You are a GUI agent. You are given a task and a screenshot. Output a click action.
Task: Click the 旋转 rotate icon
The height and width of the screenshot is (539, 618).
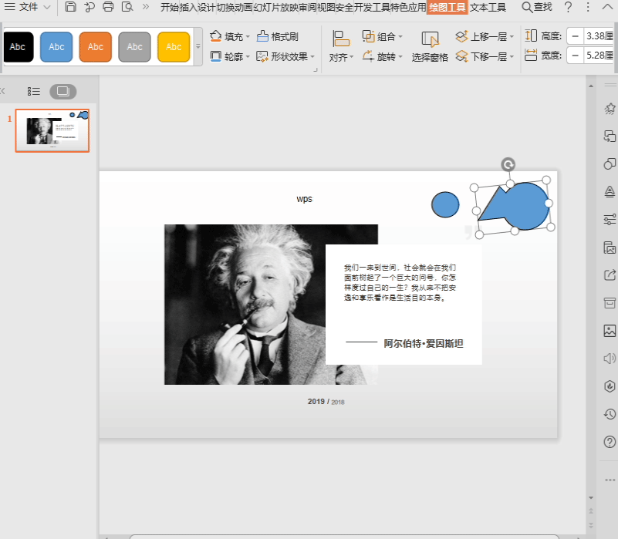pos(368,56)
